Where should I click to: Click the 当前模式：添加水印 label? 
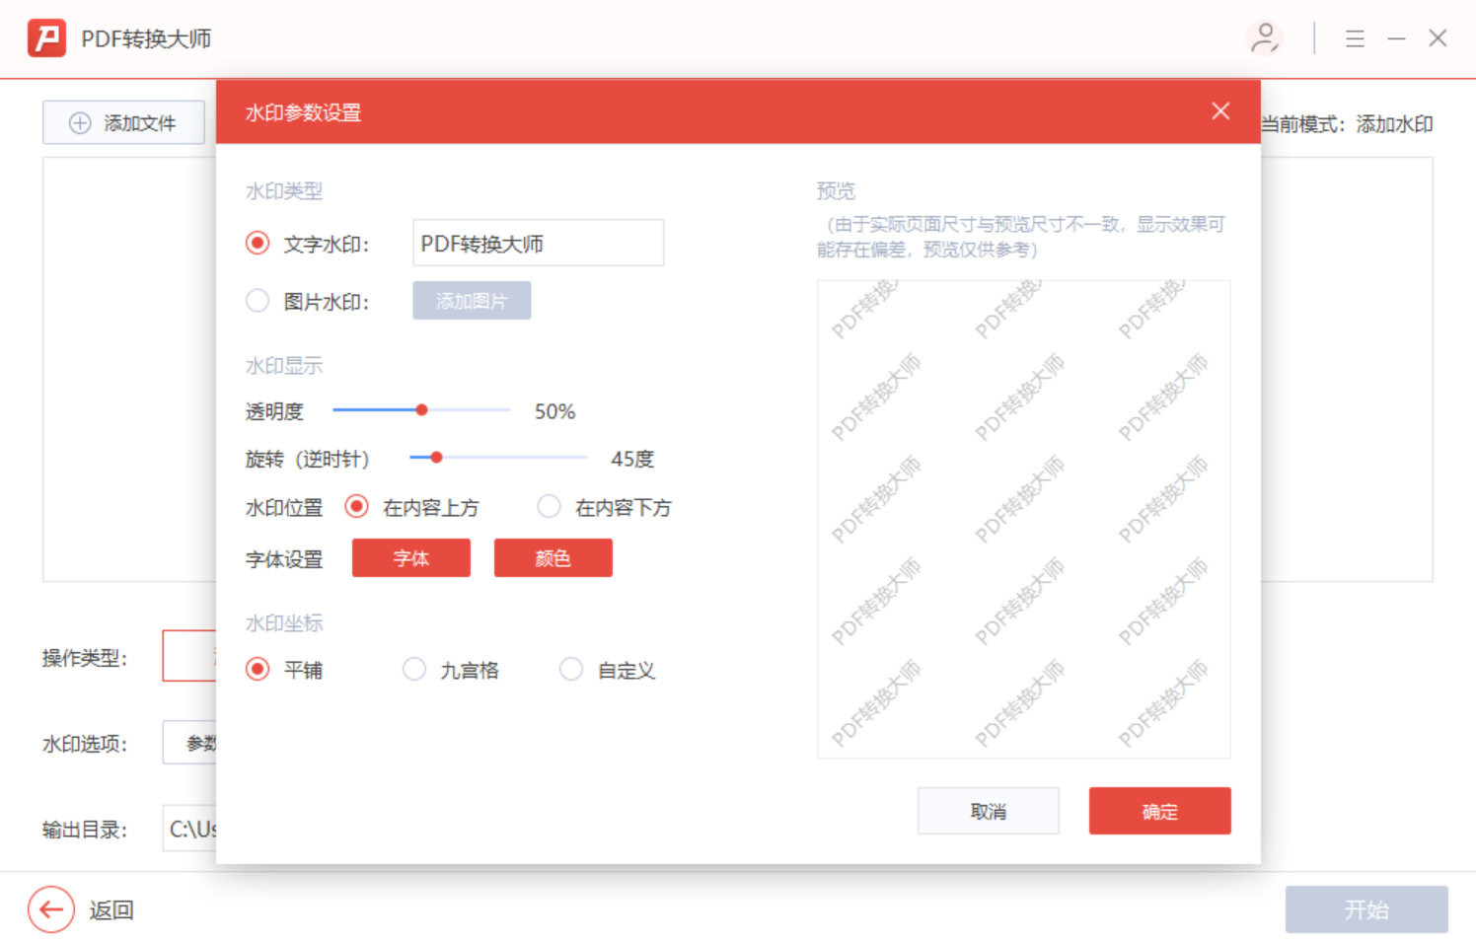1347,124
